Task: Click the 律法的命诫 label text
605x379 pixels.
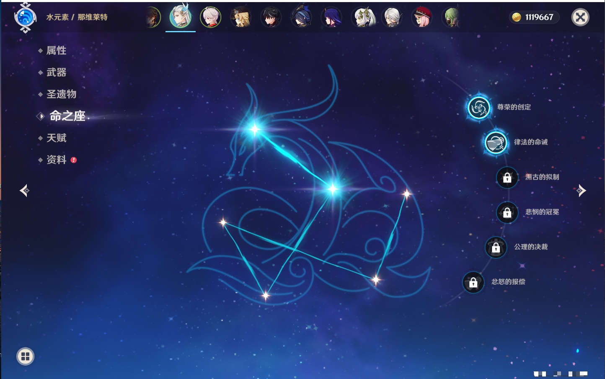Action: (531, 142)
